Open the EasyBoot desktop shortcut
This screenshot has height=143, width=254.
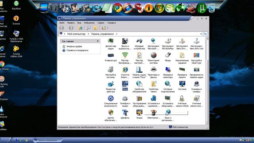(x=16, y=5)
